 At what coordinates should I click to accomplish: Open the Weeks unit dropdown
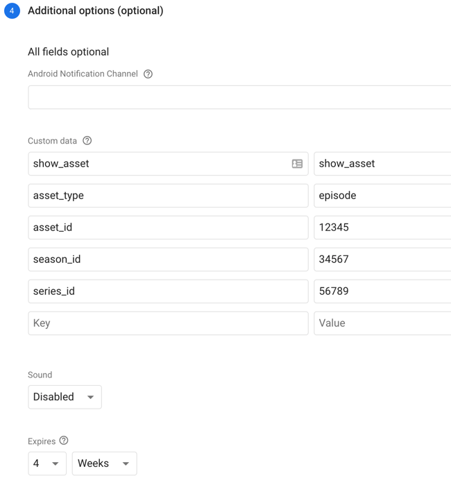105,463
